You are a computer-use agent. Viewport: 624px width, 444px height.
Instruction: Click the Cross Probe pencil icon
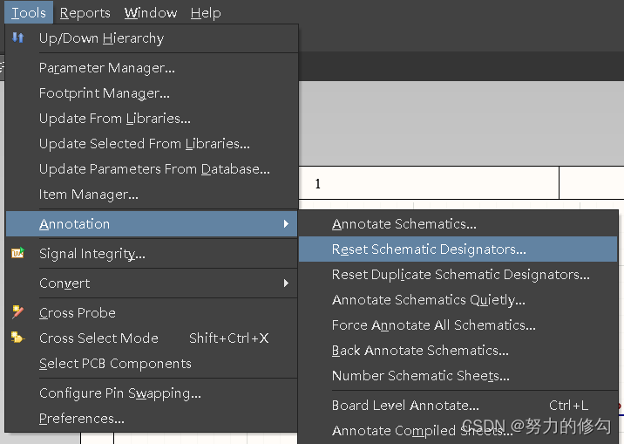point(18,312)
